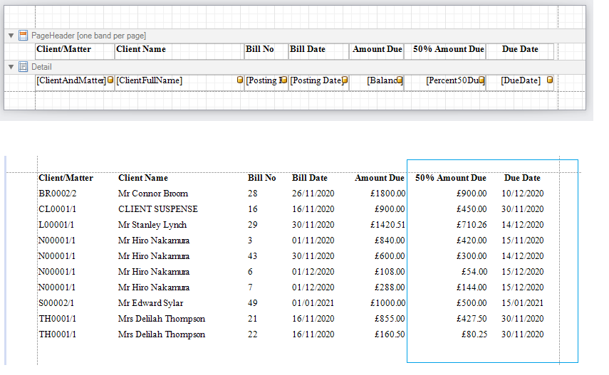Collapse the PageHeader band arrow

tap(11, 36)
